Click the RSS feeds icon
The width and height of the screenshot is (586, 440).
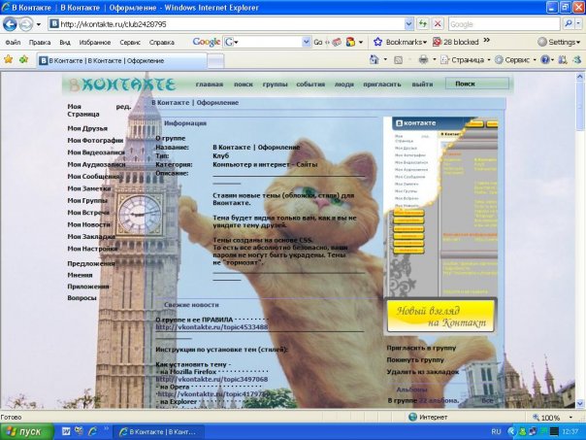tap(399, 60)
